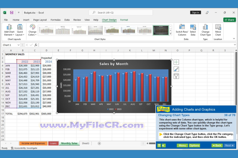Open the Page Layout tab
238x158 pixels.
(x=40, y=20)
